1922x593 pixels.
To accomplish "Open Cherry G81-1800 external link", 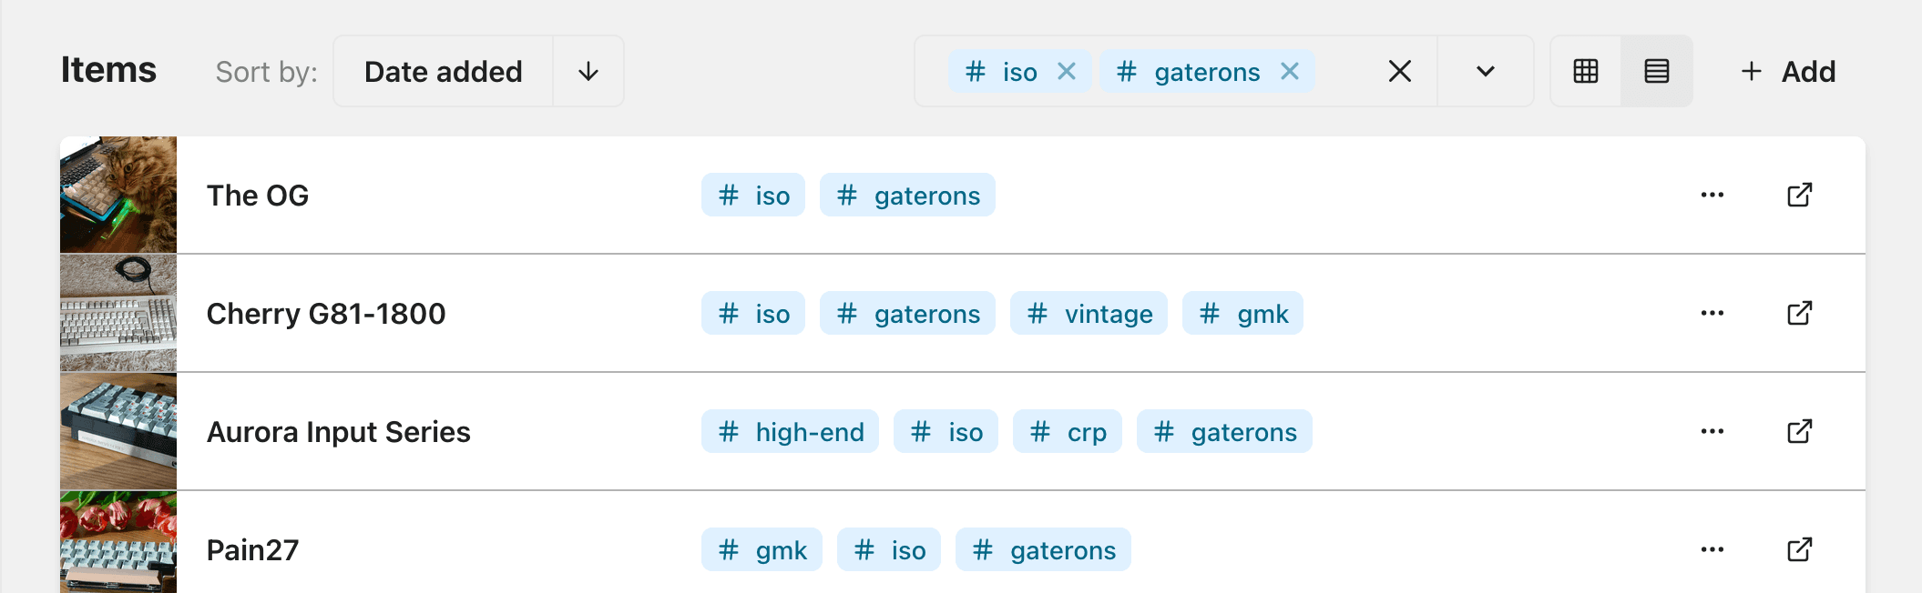I will click(x=1800, y=313).
